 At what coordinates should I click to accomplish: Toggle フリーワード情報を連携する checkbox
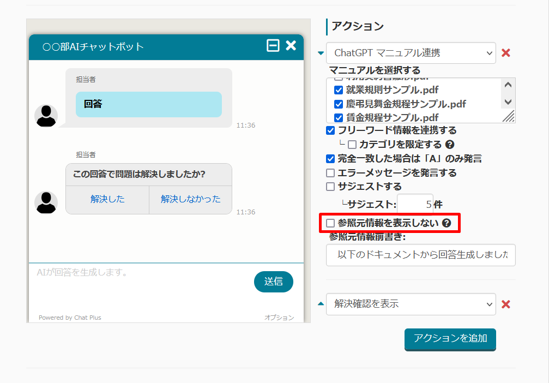pos(330,130)
